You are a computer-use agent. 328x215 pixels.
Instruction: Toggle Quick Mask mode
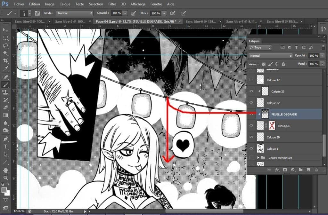click(5, 200)
